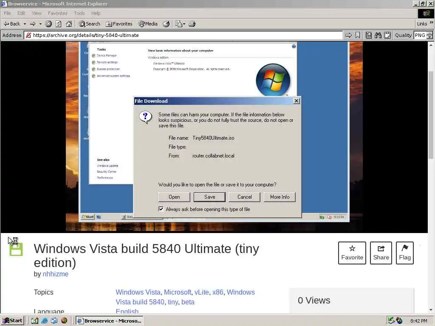Refresh the page using the Refresh icon
435x326 pixels.
(58, 24)
